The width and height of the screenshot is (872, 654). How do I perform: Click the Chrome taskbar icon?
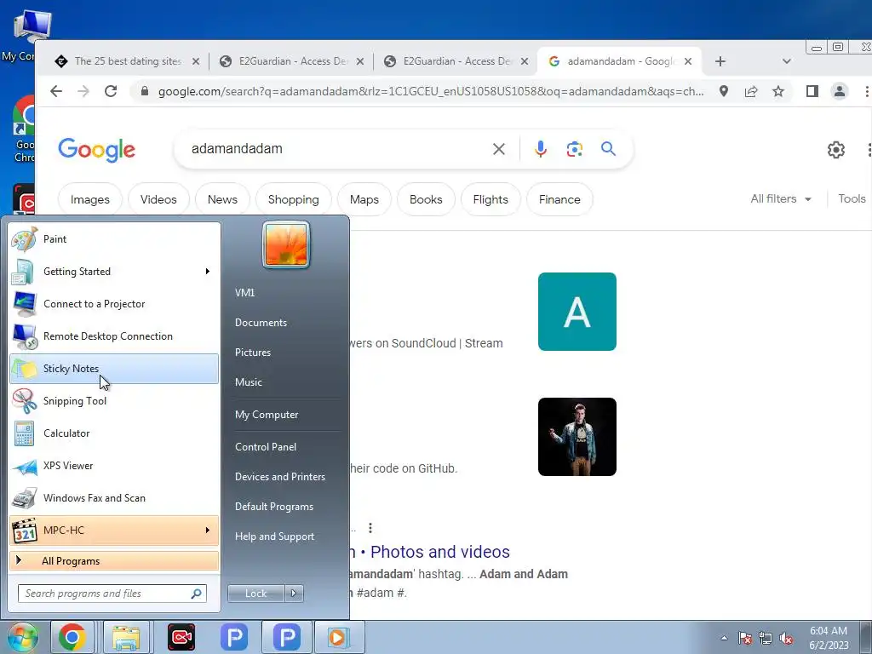click(x=72, y=637)
